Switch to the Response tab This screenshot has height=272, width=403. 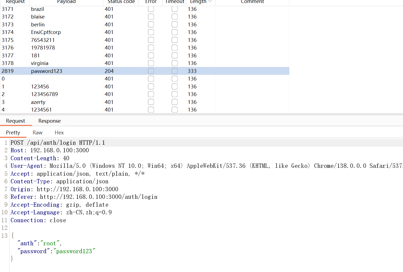(49, 121)
